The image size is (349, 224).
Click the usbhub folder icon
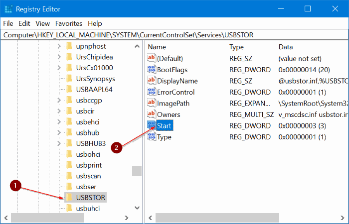pos(69,132)
